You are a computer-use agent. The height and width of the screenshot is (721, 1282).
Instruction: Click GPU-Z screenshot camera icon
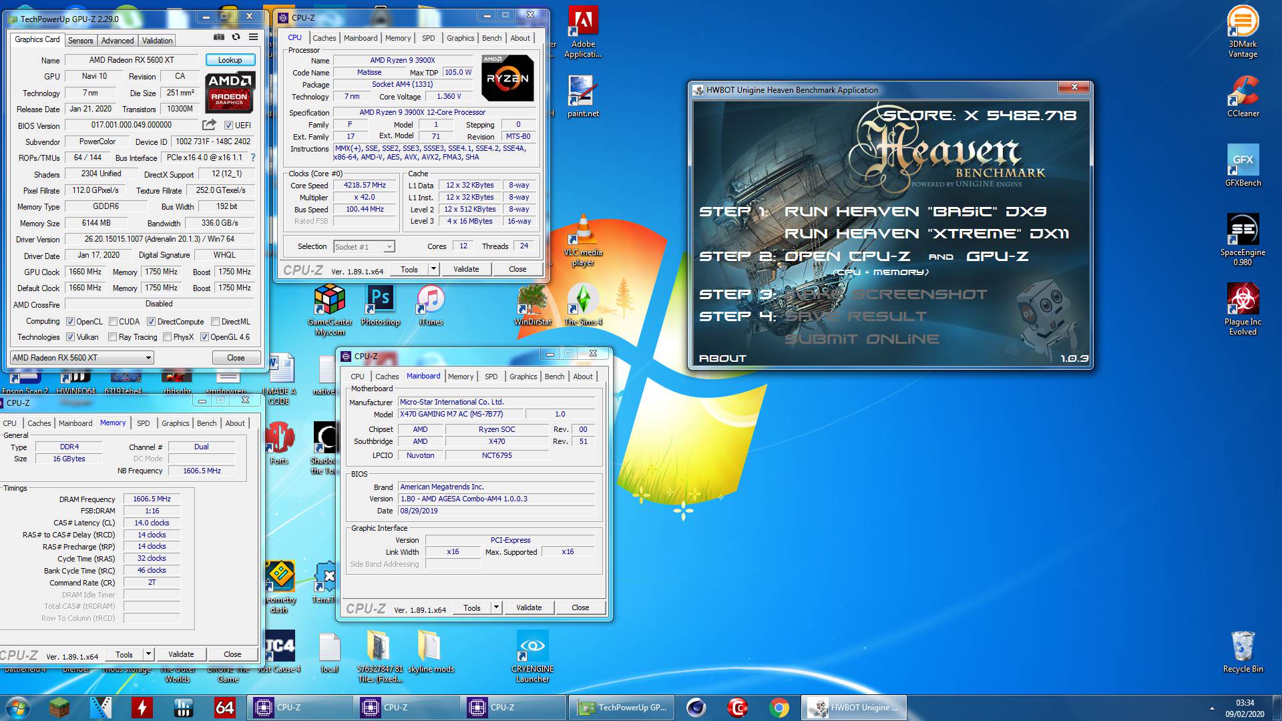pyautogui.click(x=218, y=37)
